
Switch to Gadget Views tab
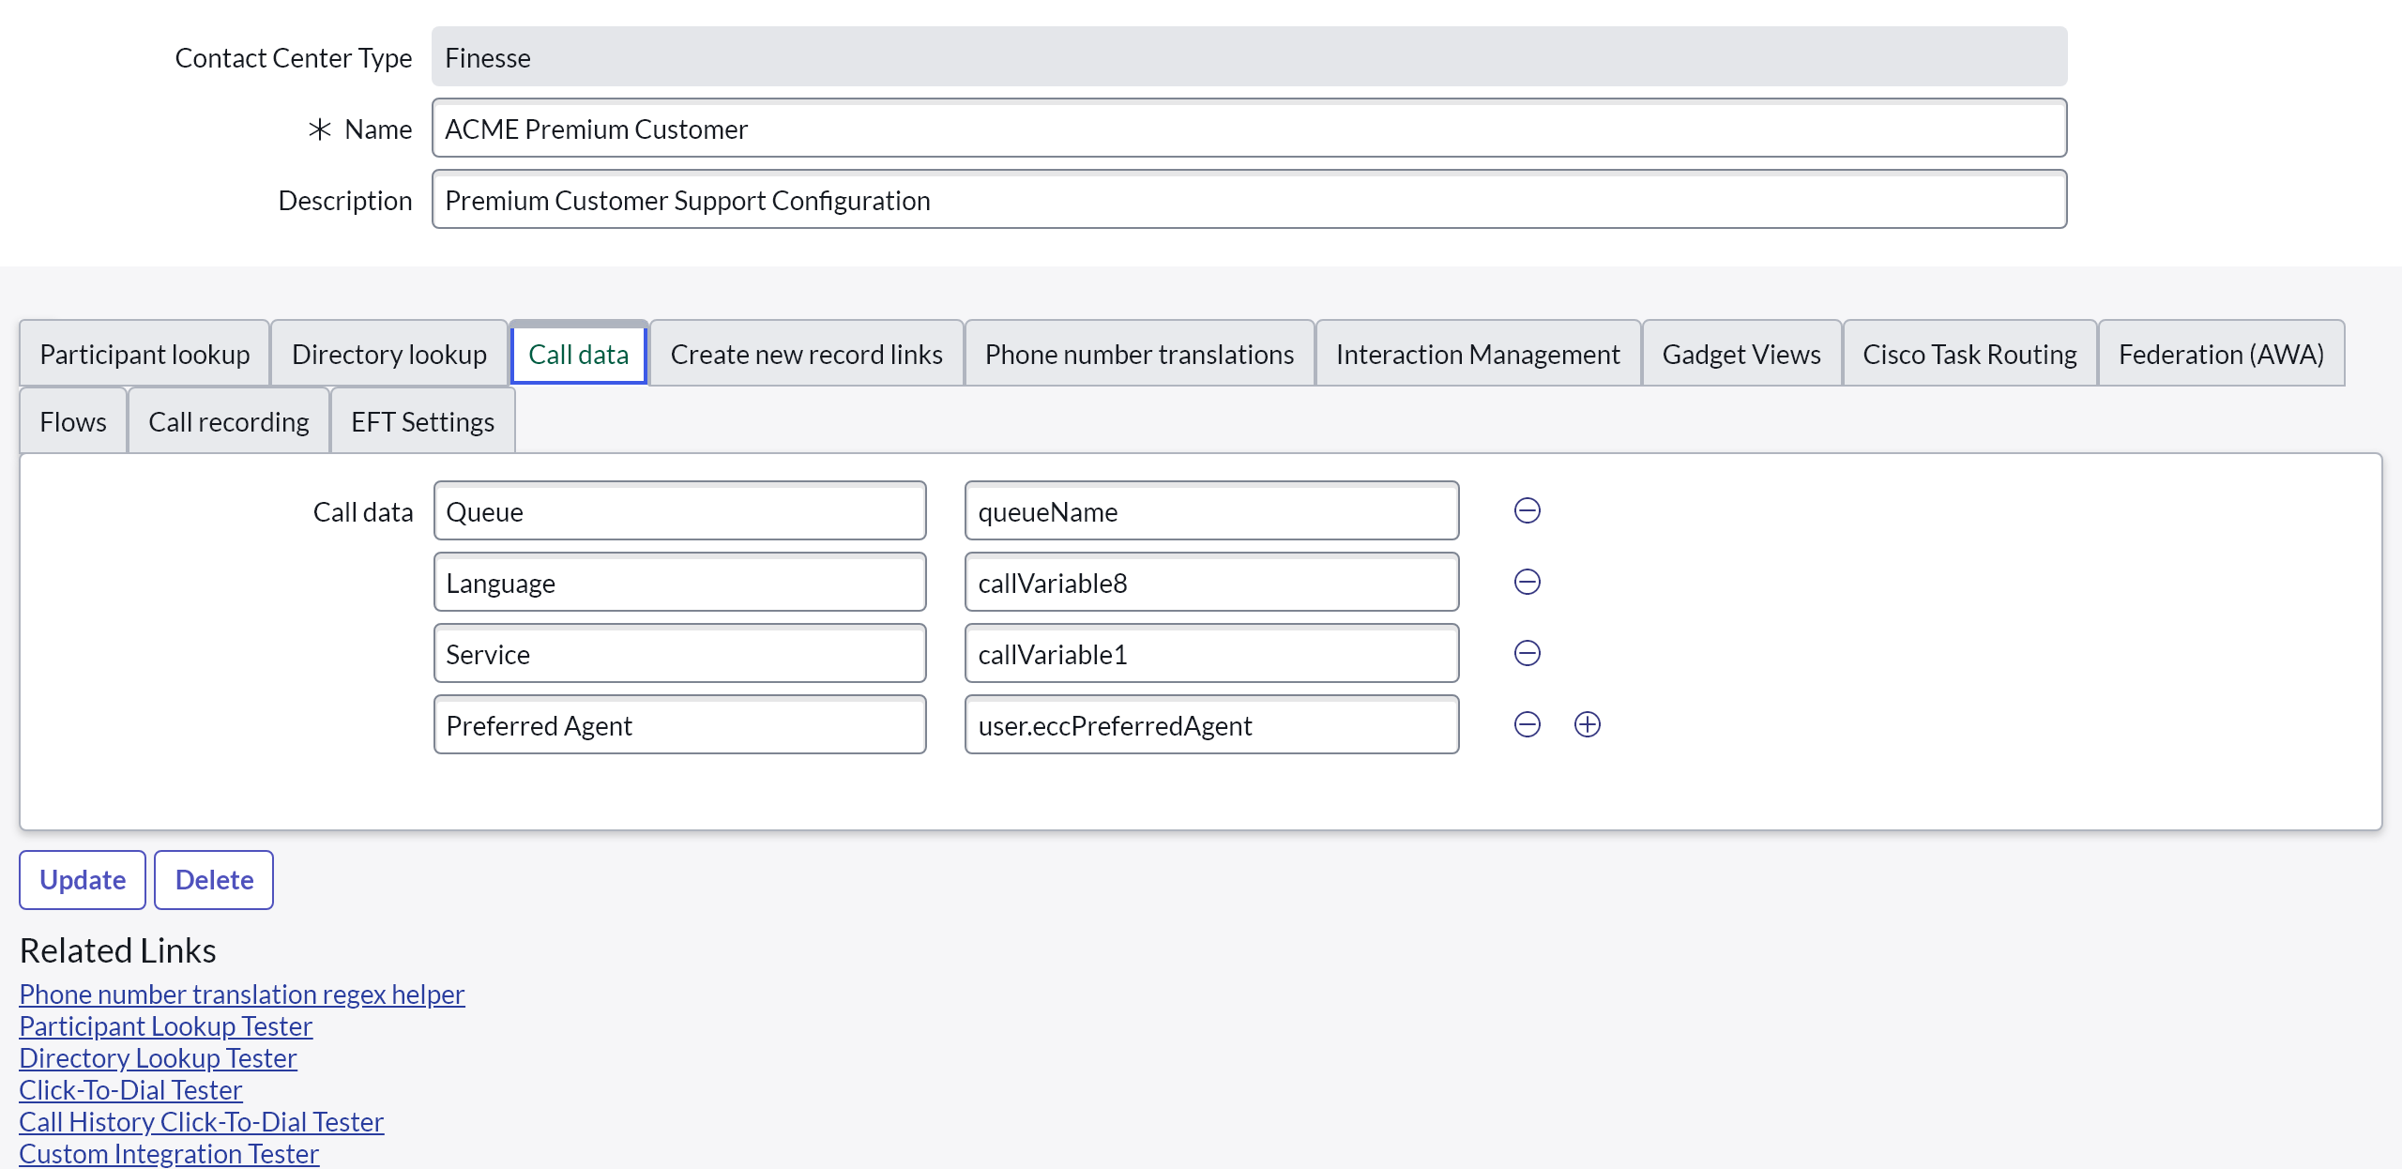click(x=1741, y=354)
